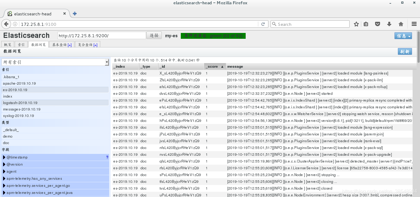Select the doc type in sidebar
The width and height of the screenshot is (420, 197).
(55, 143)
